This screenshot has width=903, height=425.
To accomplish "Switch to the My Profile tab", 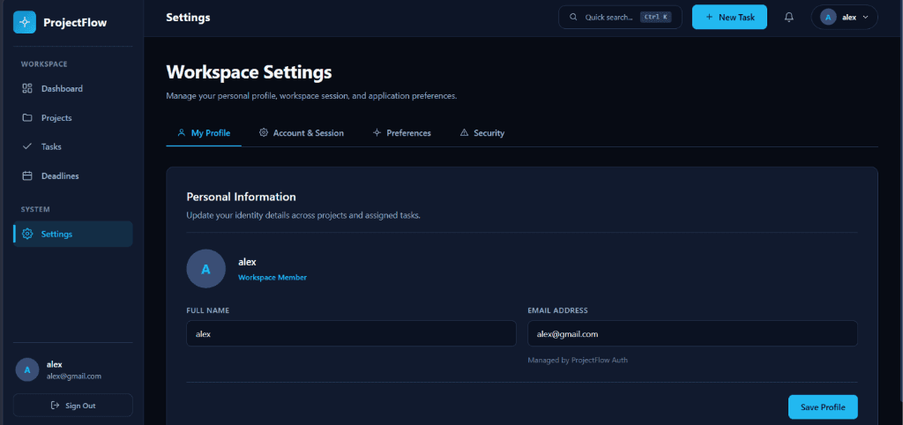I will (x=204, y=133).
